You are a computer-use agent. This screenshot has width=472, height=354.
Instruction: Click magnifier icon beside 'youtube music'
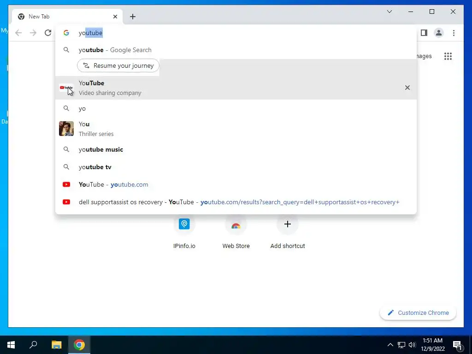pyautogui.click(x=66, y=150)
